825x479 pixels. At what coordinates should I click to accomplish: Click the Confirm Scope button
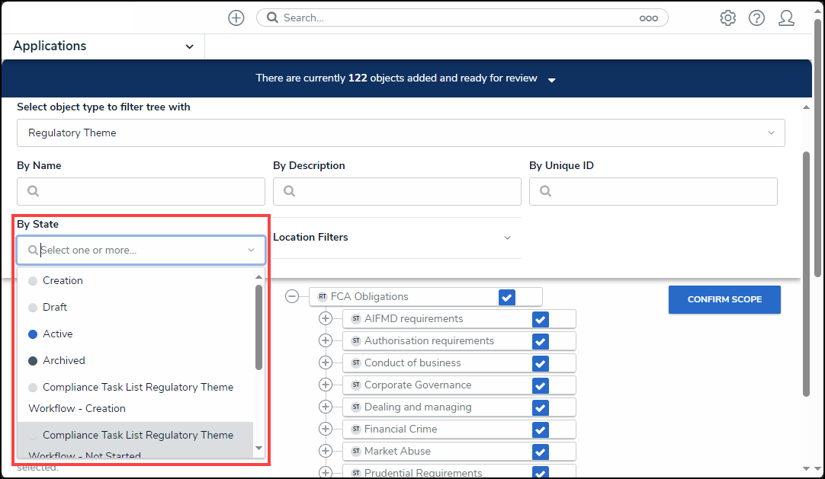(724, 300)
